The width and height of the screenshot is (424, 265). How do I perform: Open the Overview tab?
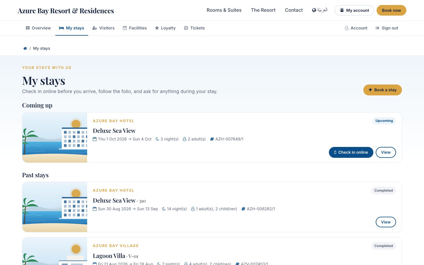tap(38, 28)
